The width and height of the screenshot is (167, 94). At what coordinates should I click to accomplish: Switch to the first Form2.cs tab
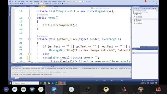[x=13, y=6]
